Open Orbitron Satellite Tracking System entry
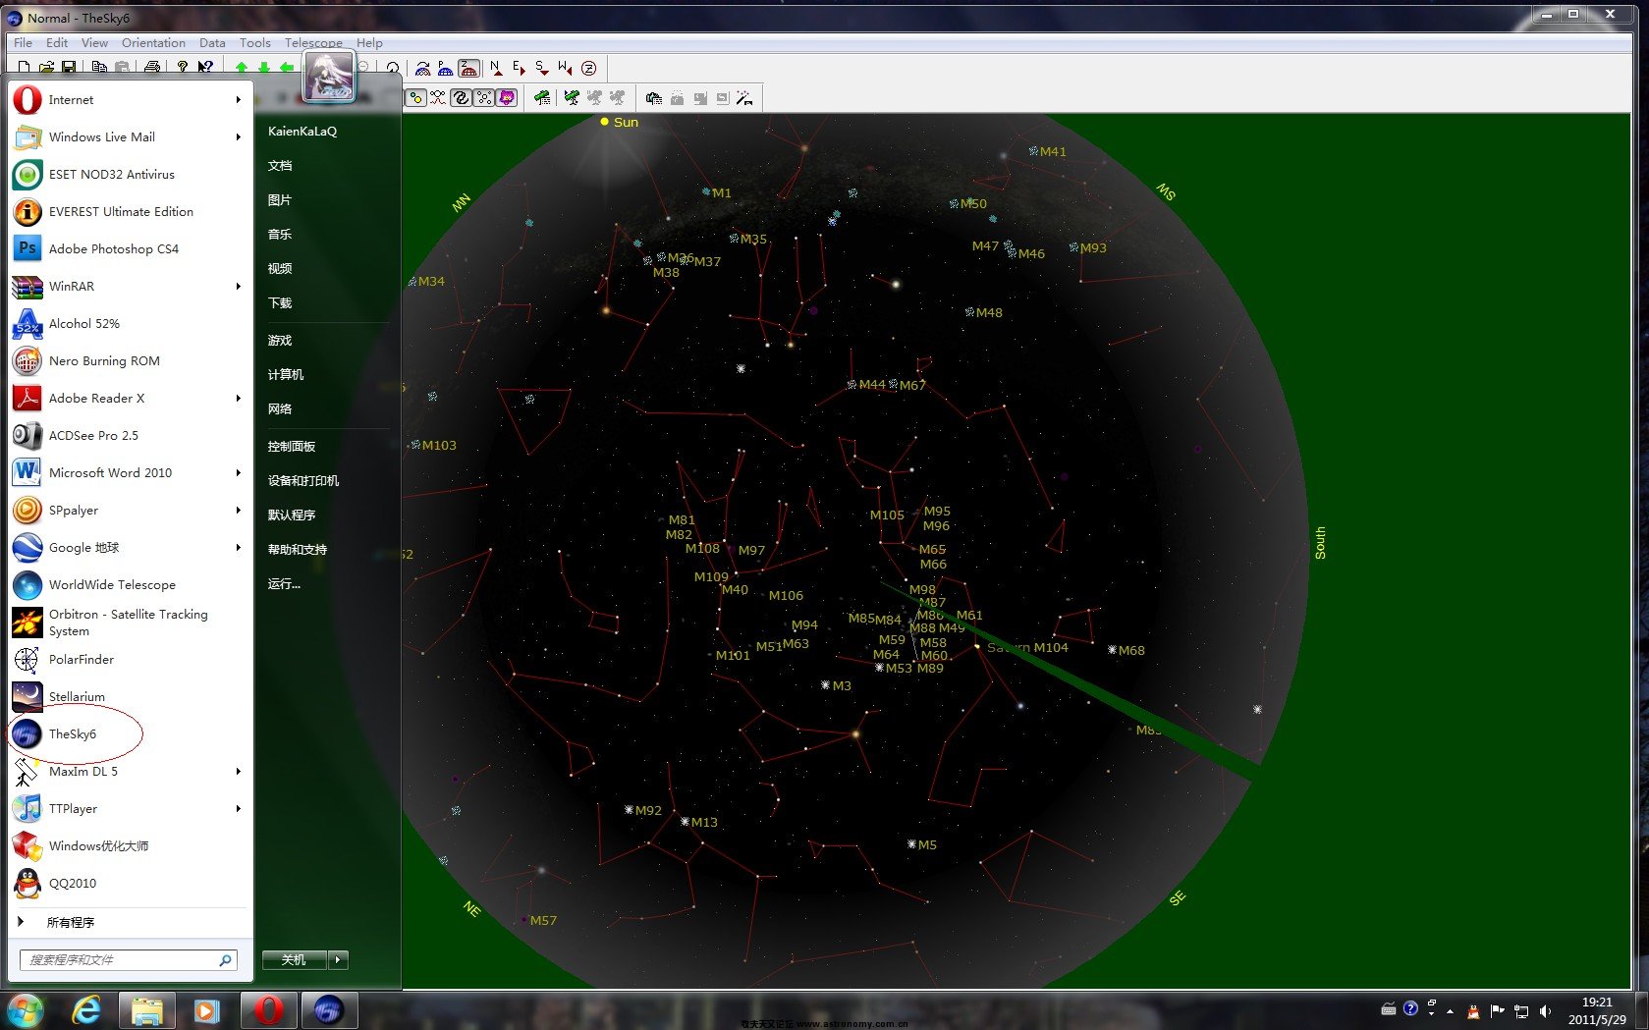The image size is (1649, 1030). [x=130, y=622]
